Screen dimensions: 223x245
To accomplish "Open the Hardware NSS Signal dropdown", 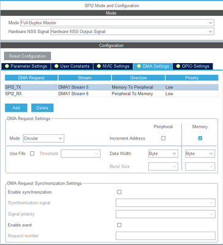I will point(132,31).
